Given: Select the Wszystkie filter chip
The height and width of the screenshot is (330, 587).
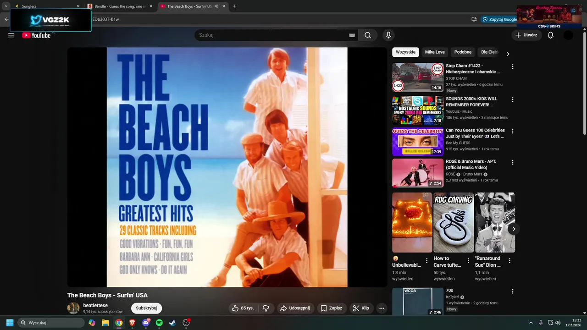Looking at the screenshot, I should click(405, 52).
